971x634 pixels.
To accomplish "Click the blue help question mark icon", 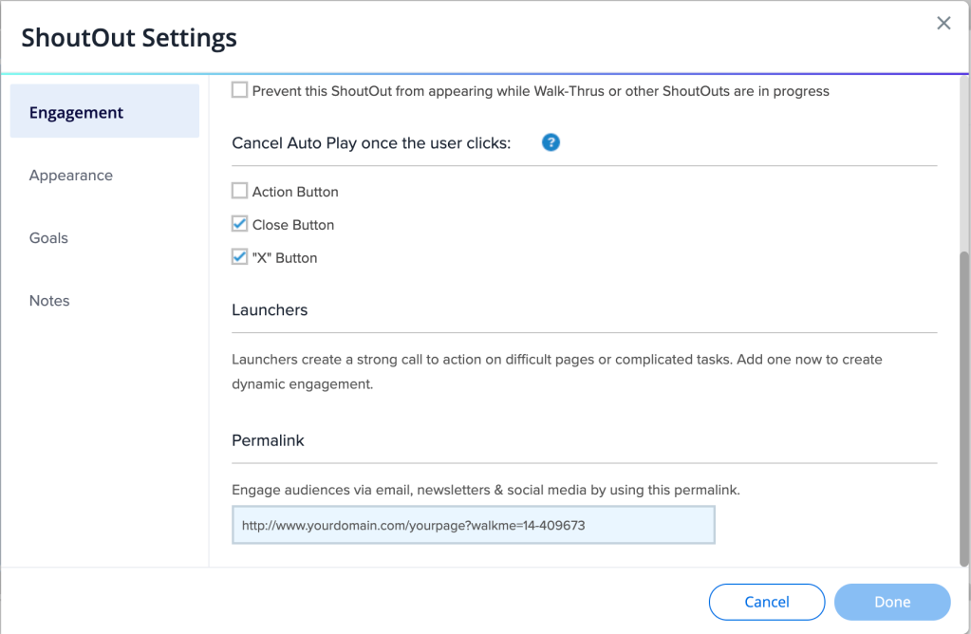I will pos(551,142).
